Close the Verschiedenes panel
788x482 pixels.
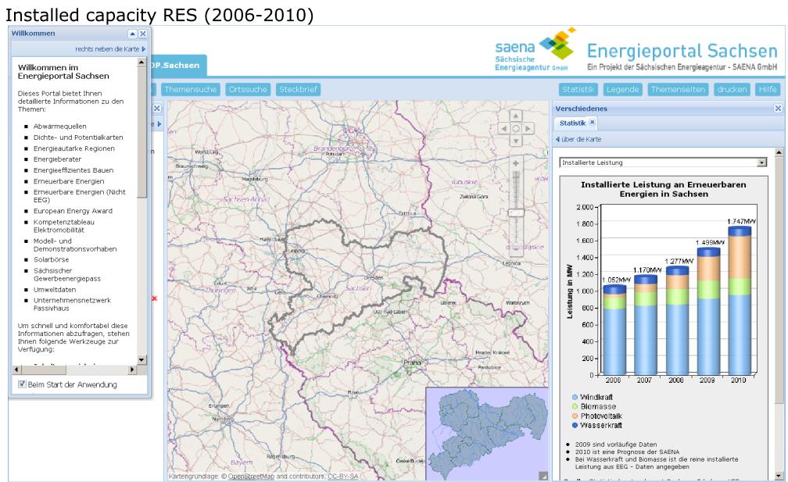[x=778, y=109]
